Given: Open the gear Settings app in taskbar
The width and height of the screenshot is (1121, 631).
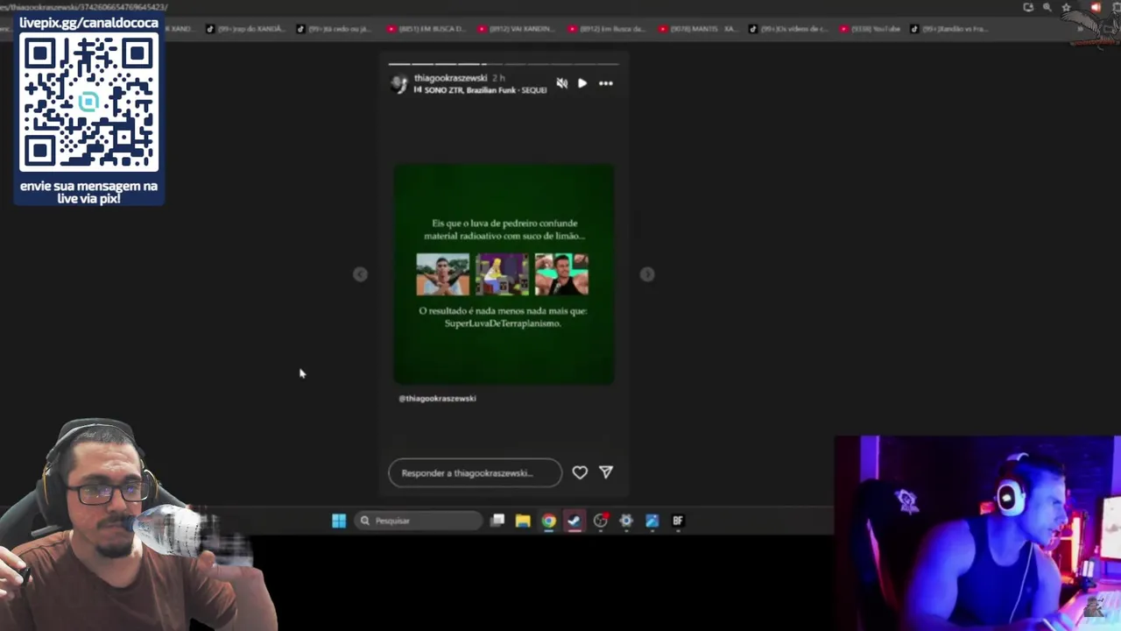Looking at the screenshot, I should [626, 521].
